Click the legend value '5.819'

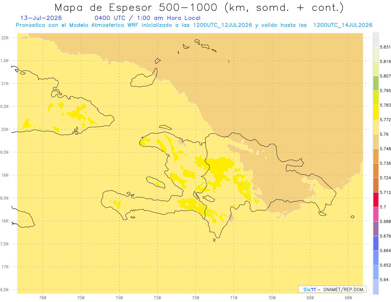point(385,62)
